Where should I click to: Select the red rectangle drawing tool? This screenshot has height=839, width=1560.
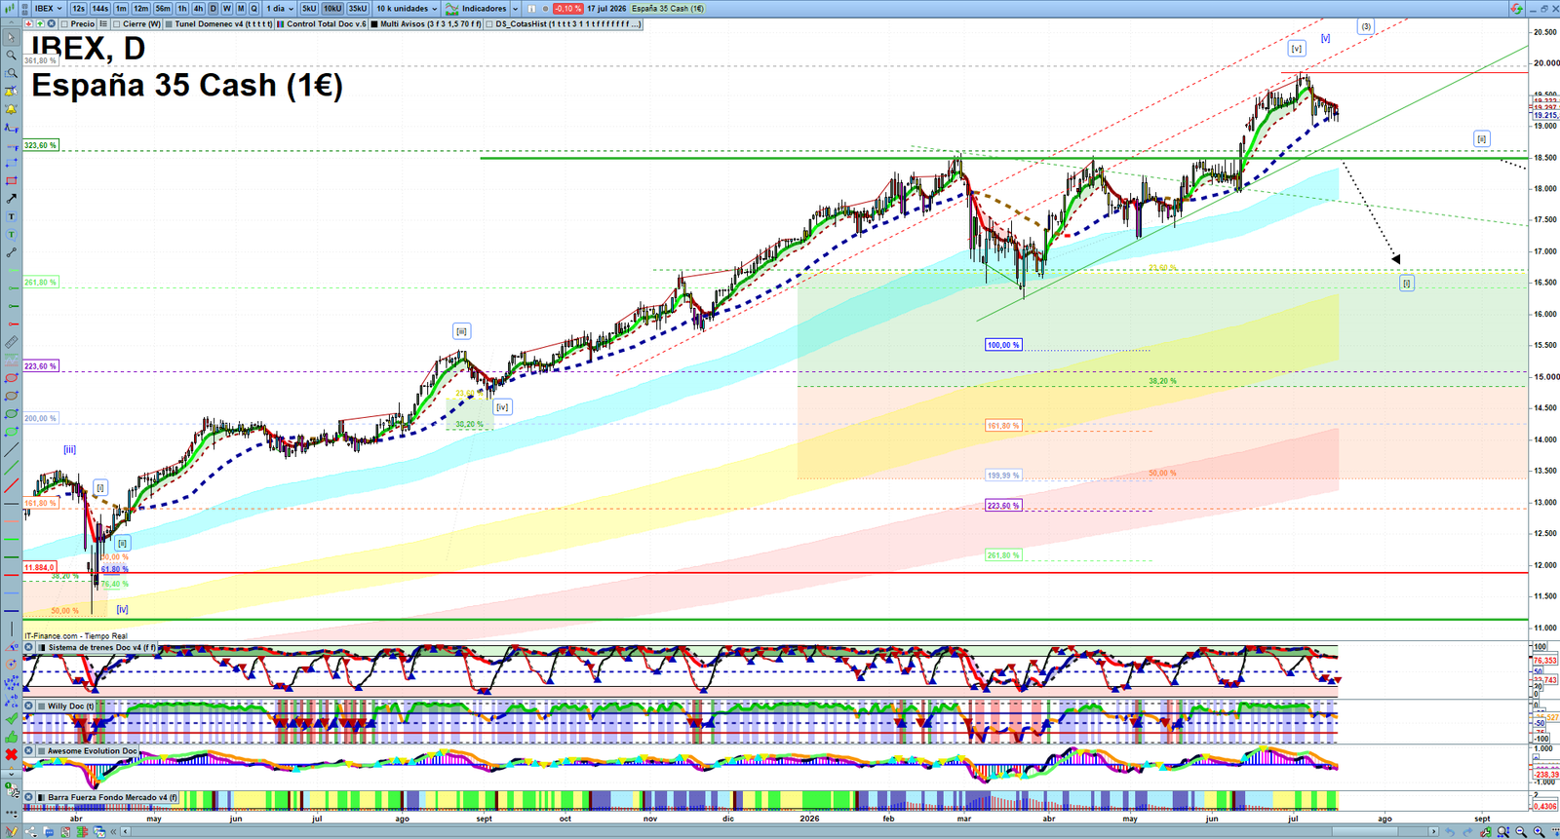[x=11, y=180]
